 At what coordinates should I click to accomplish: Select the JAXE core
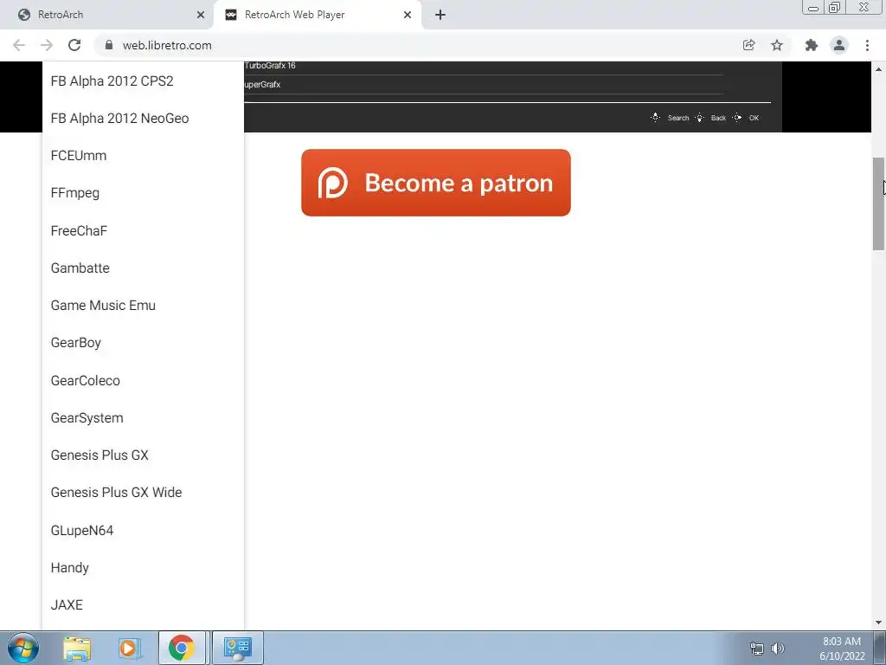[143, 605]
